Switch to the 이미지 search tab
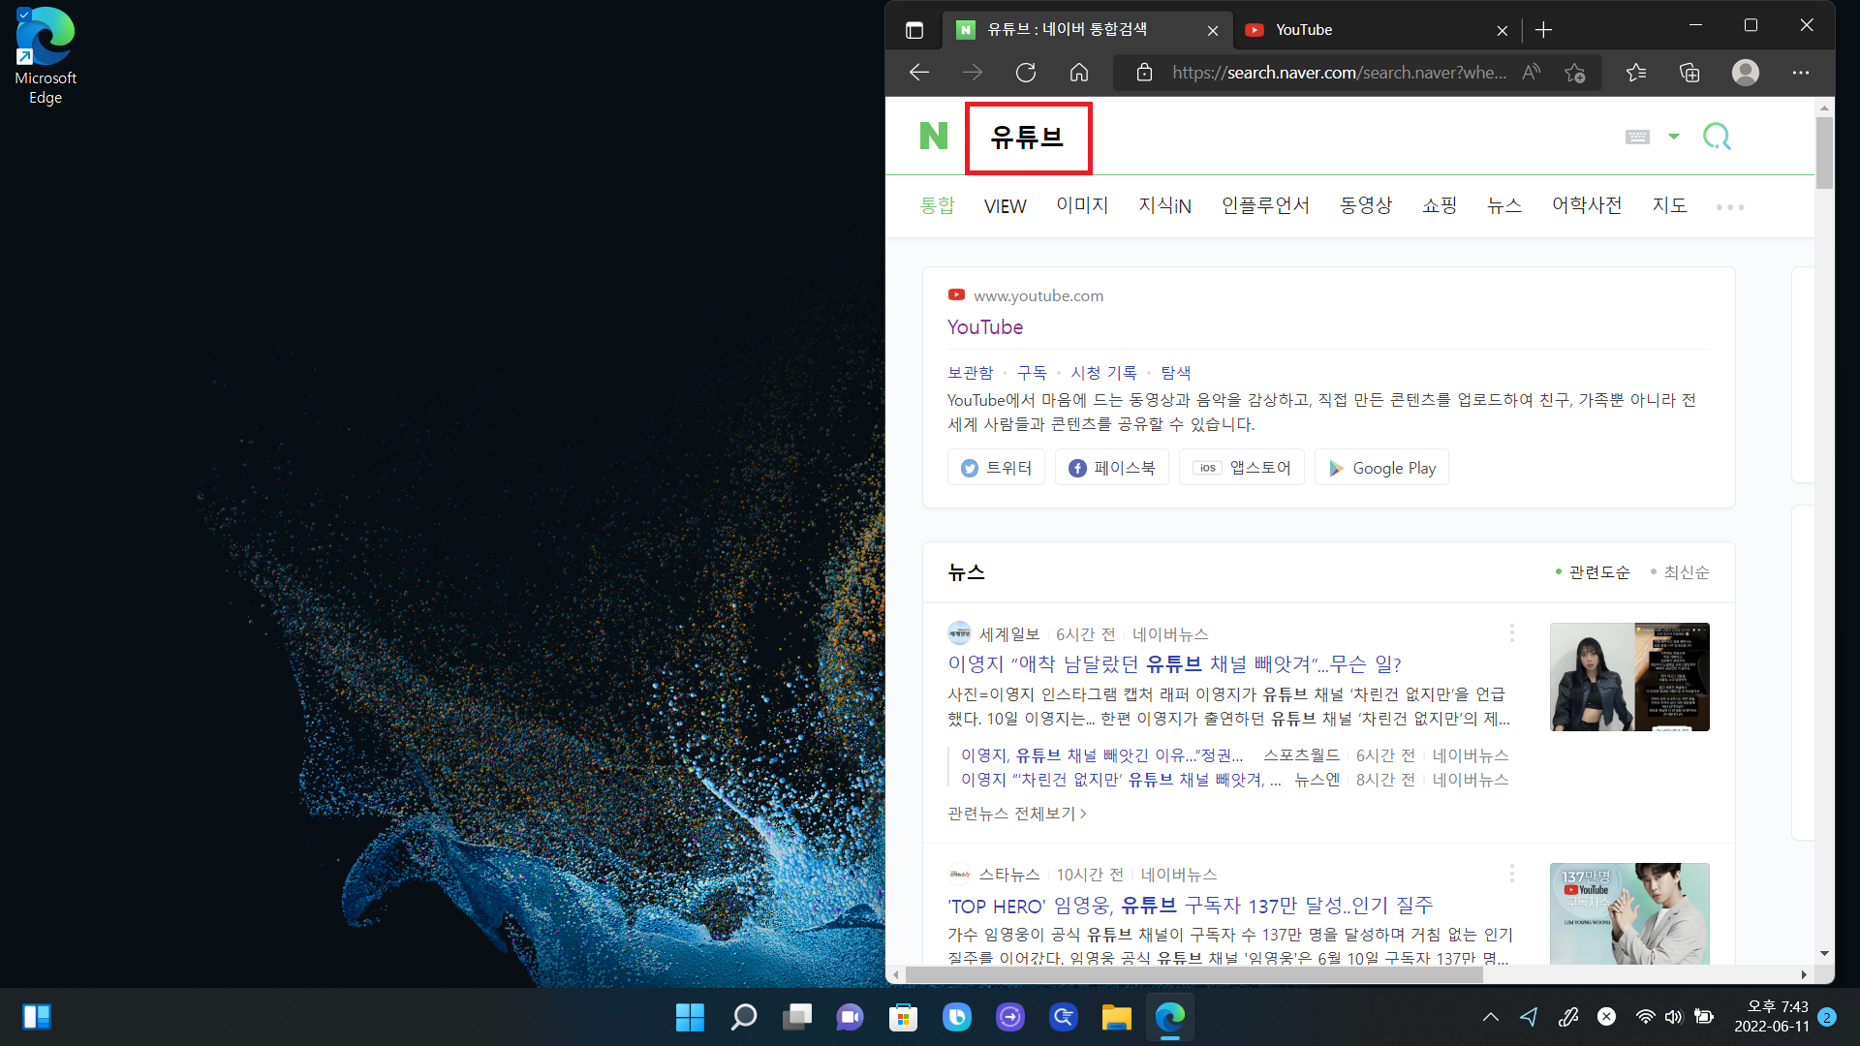Screen dimensions: 1860x1046 point(1082,205)
